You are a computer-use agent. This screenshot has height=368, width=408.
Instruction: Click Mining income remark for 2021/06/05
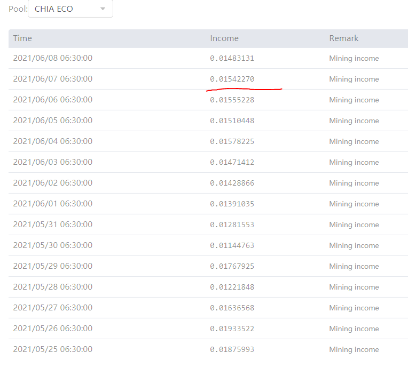coord(354,121)
